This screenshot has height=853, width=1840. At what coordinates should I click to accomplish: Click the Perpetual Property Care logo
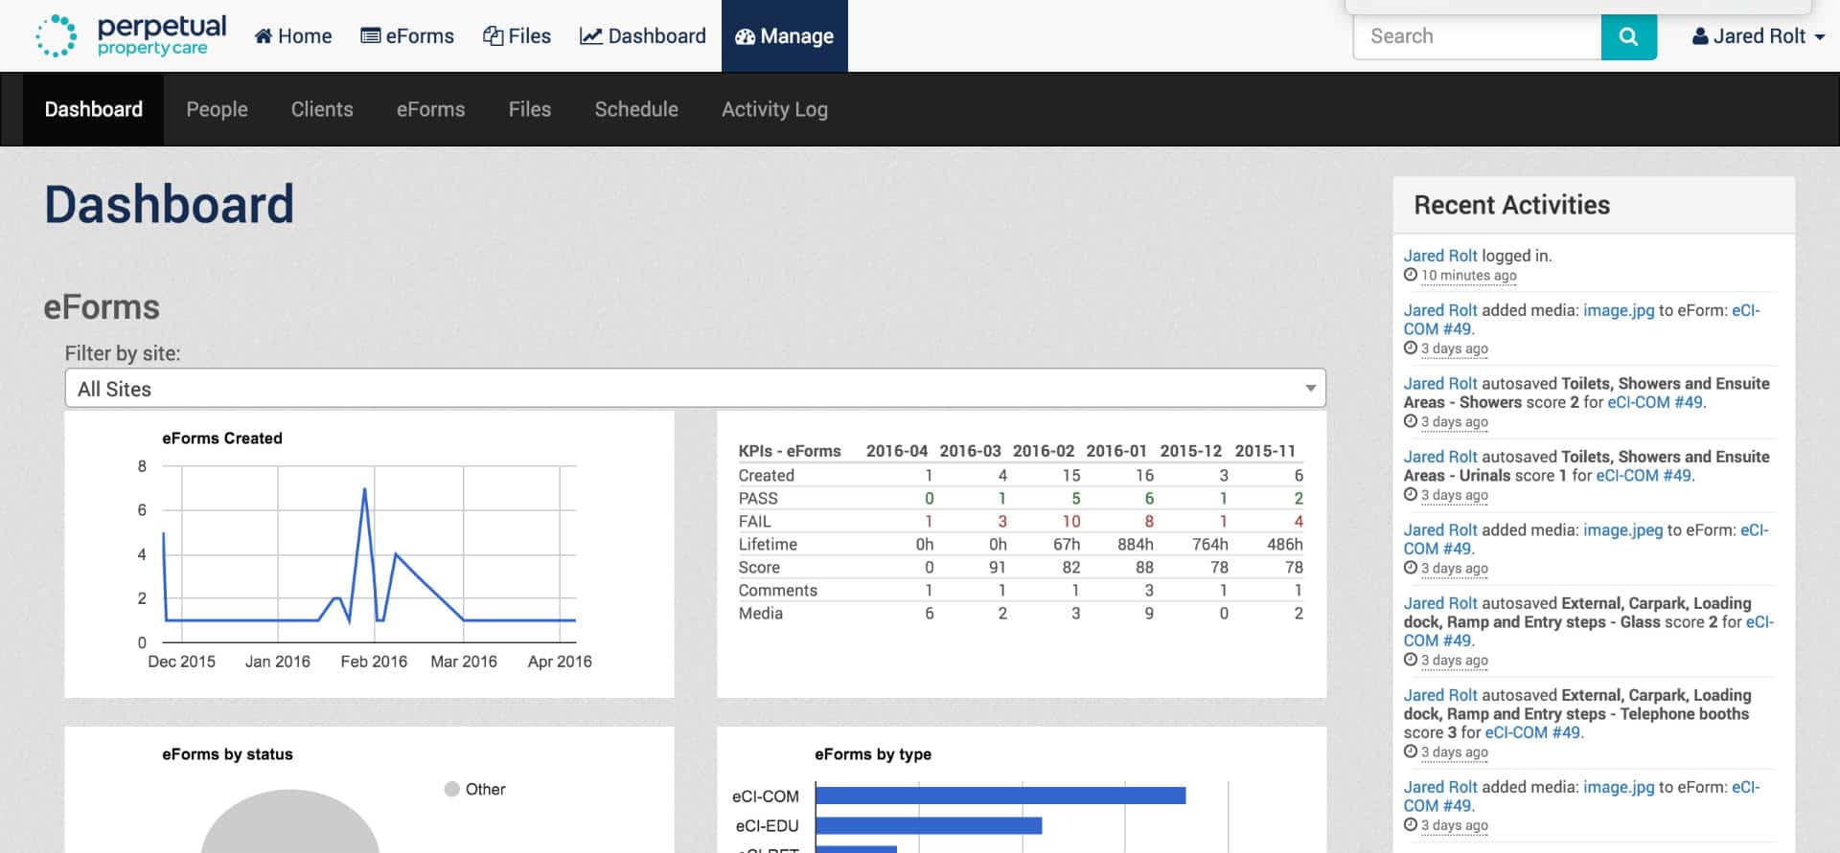[131, 36]
